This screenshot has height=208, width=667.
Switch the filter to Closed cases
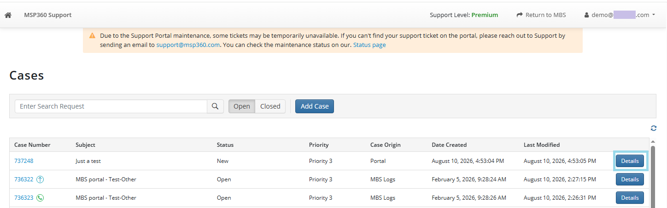point(270,106)
